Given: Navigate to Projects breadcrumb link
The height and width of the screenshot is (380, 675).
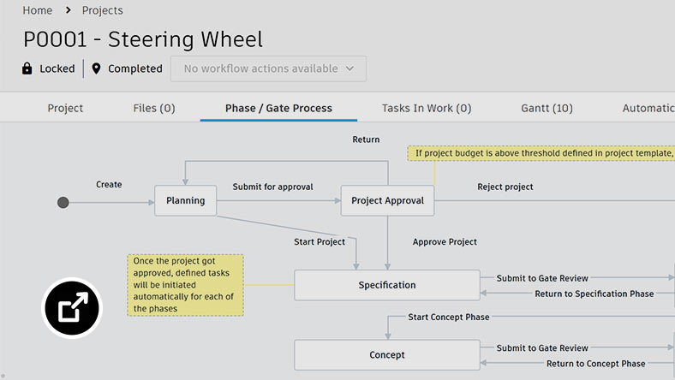Looking at the screenshot, I should tap(102, 10).
